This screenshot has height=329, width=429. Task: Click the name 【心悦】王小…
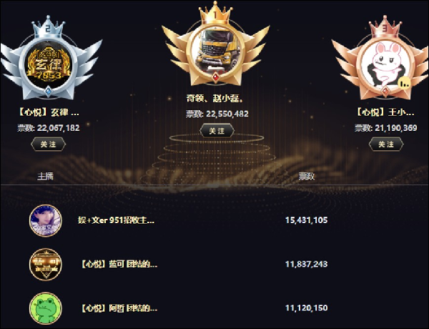[386, 112]
